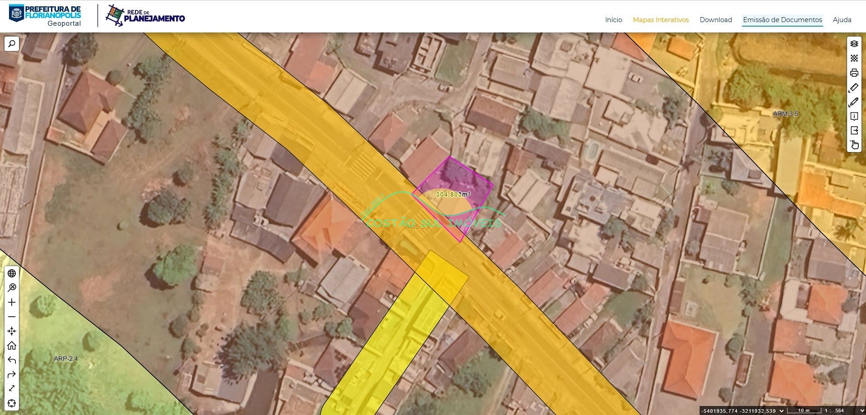866x415 pixels.
Task: Activate the pointing hand select tool
Action: click(x=854, y=145)
